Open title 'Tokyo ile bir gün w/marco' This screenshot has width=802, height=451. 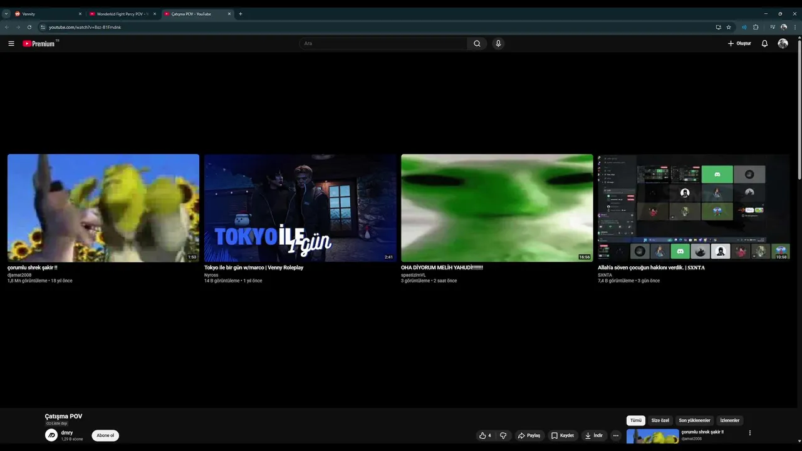click(254, 267)
